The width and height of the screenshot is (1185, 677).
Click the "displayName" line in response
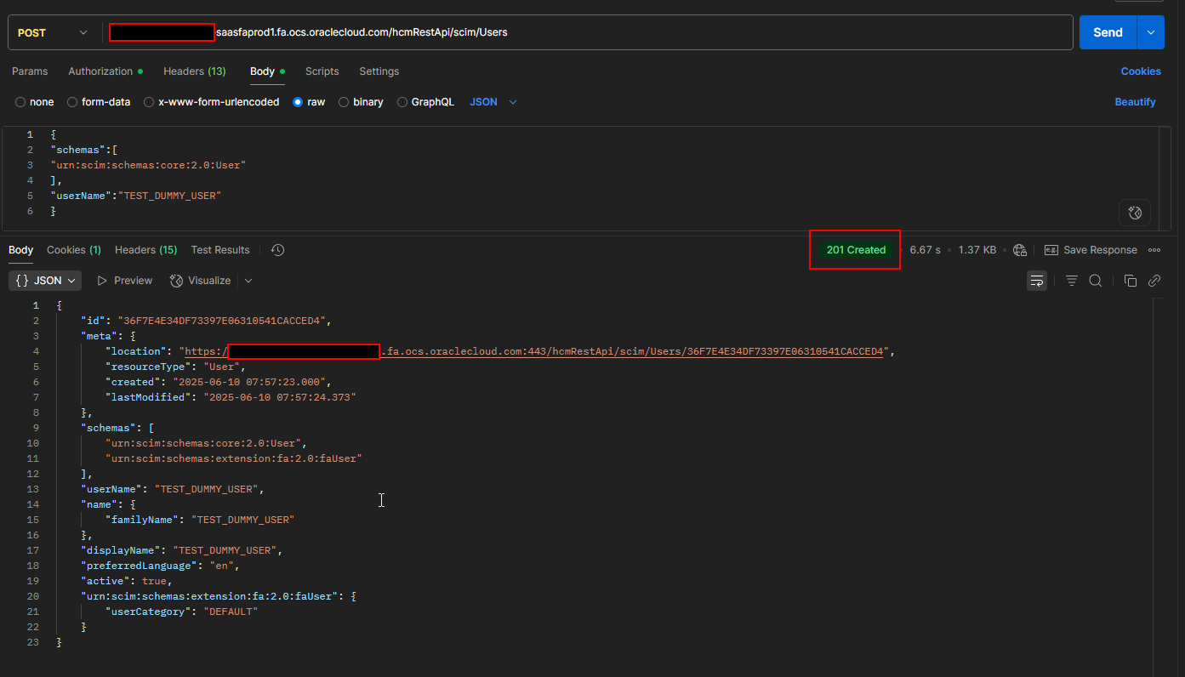(x=181, y=550)
